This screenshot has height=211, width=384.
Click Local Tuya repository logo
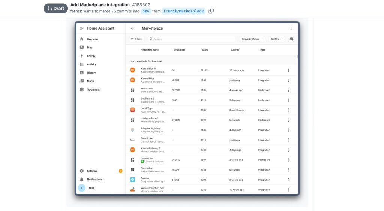click(x=132, y=110)
